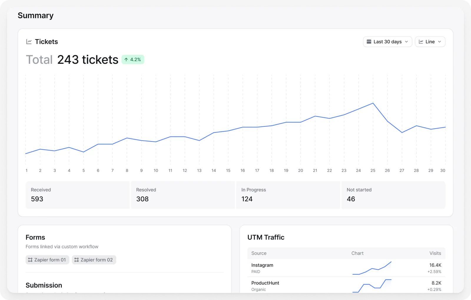View the Not started tickets card

393,195
